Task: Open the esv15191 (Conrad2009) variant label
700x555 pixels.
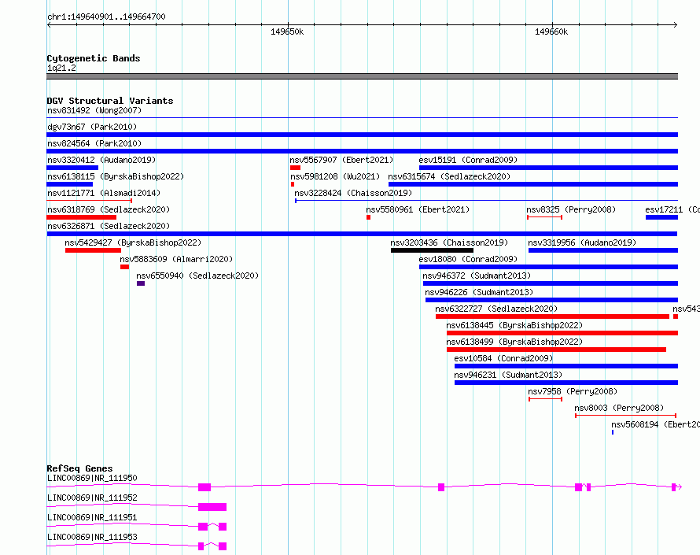Action: point(468,160)
